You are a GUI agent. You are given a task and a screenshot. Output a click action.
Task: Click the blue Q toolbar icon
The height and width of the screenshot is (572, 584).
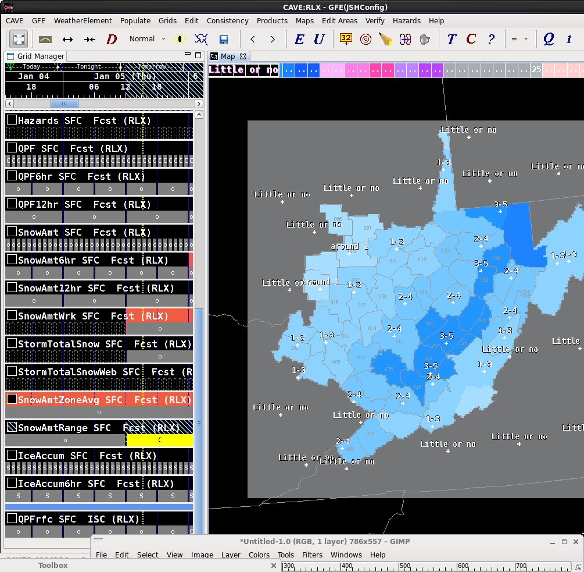(549, 39)
